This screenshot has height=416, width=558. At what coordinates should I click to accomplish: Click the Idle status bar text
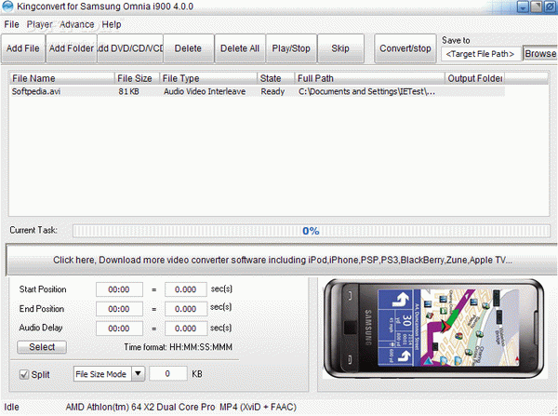tap(11, 407)
